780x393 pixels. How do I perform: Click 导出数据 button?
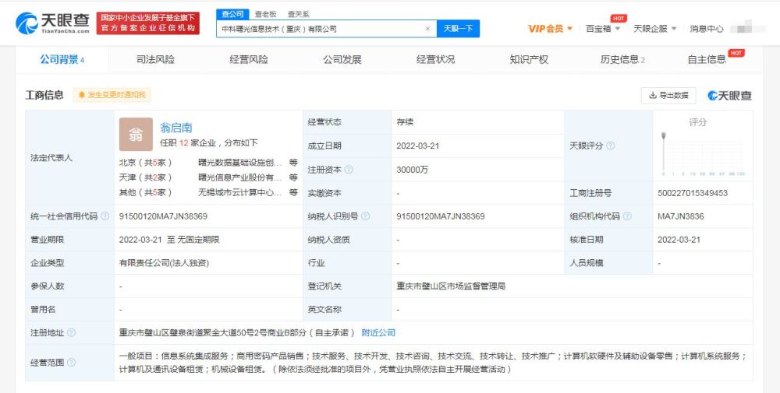[668, 95]
